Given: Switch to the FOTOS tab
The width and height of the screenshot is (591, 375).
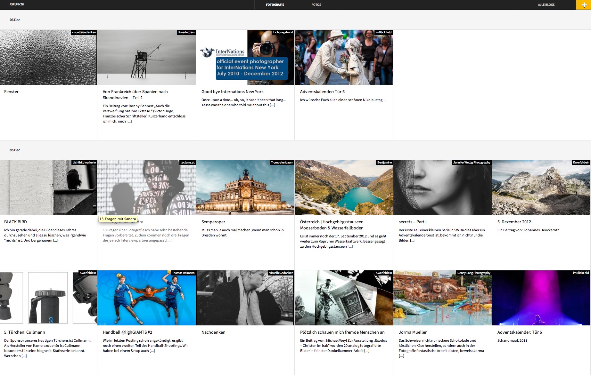Looking at the screenshot, I should [x=316, y=5].
